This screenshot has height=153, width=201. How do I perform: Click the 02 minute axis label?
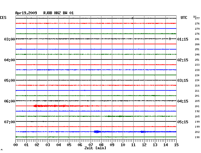click(x=37, y=145)
